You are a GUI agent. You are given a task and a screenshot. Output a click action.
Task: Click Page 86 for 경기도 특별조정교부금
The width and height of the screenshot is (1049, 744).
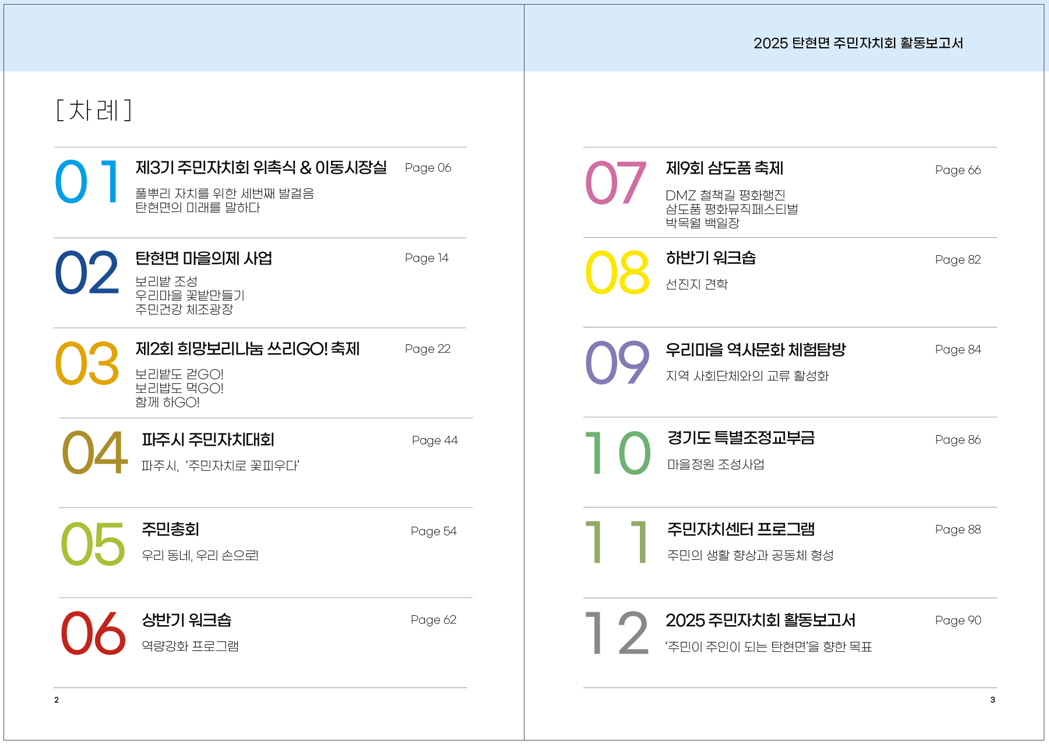(x=958, y=440)
